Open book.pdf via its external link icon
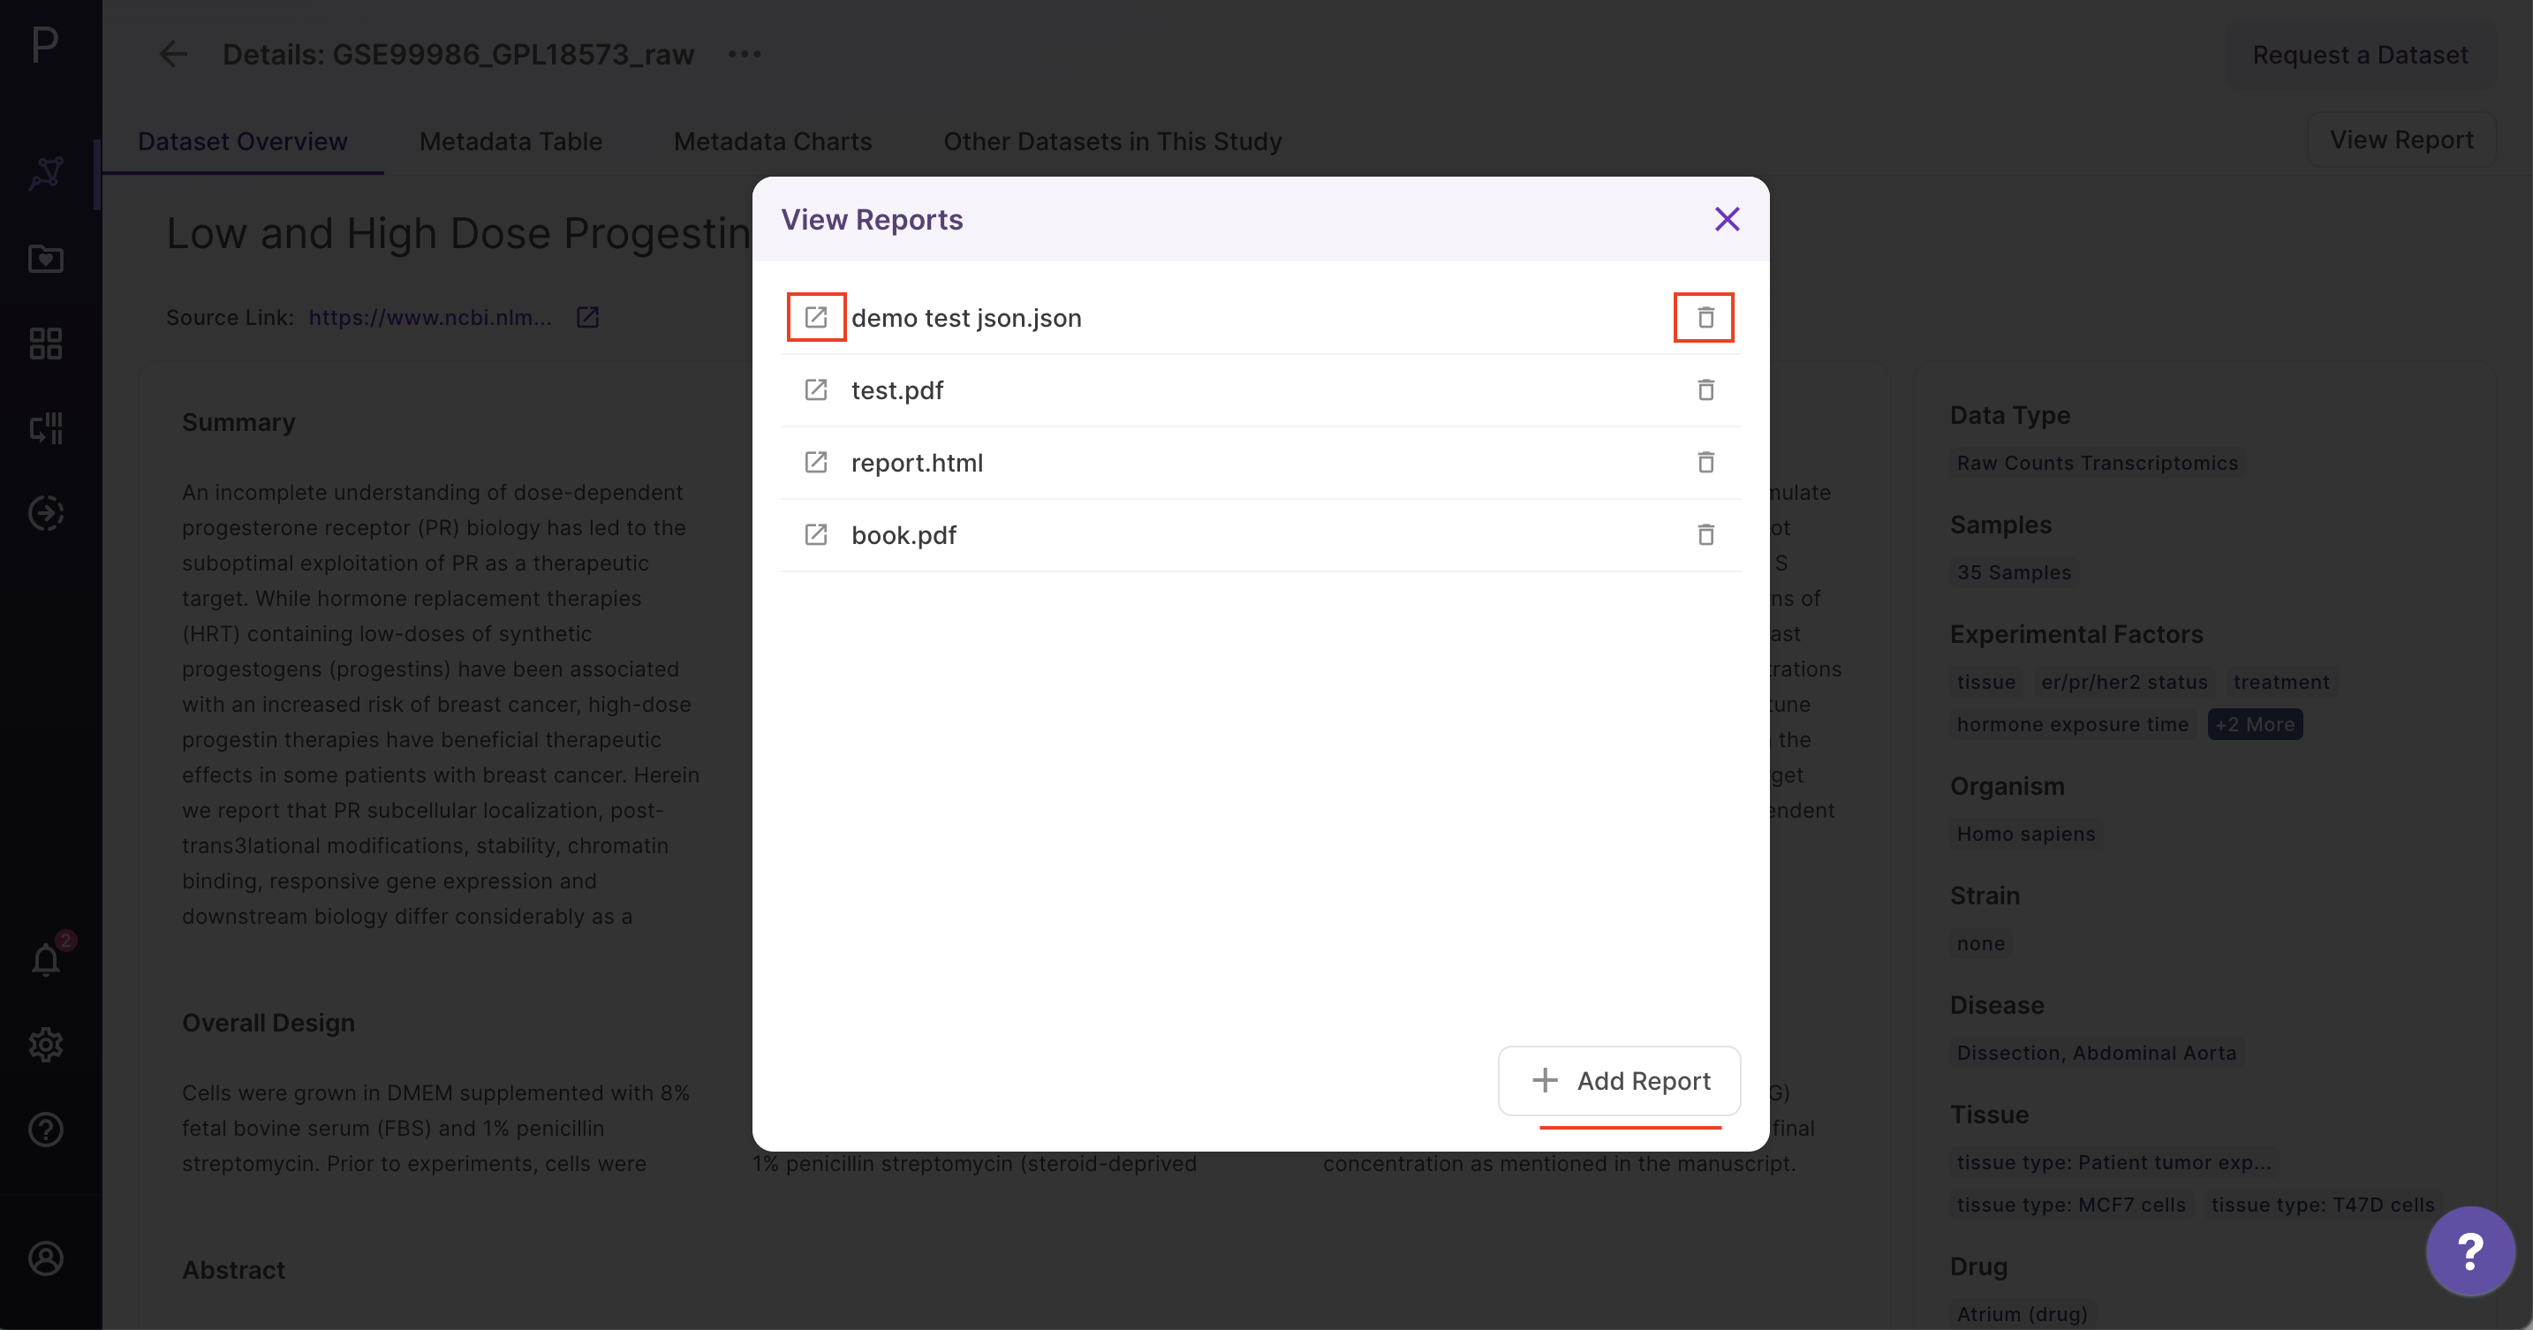This screenshot has width=2533, height=1330. point(815,535)
